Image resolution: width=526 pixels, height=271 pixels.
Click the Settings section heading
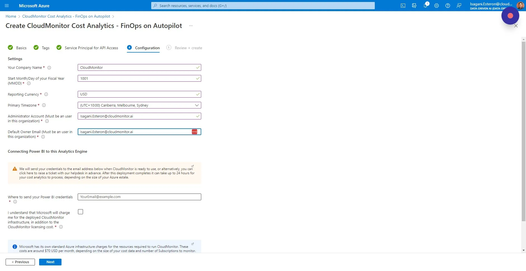pyautogui.click(x=15, y=59)
